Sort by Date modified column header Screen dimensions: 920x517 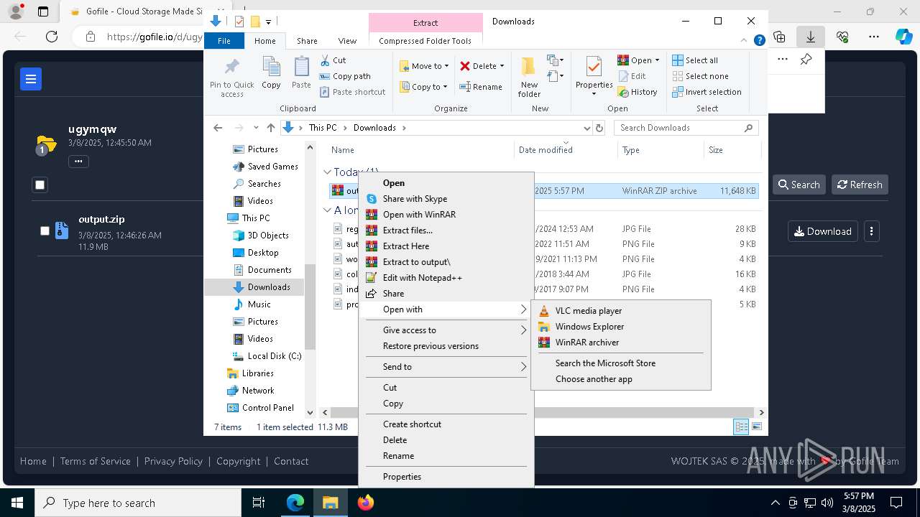[x=546, y=150]
